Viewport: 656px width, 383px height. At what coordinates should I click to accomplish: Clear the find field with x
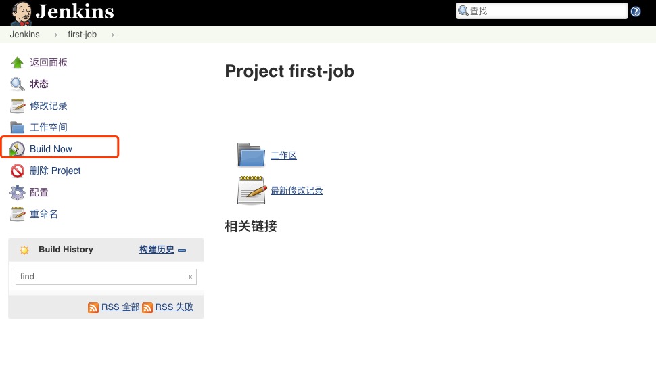click(x=190, y=277)
